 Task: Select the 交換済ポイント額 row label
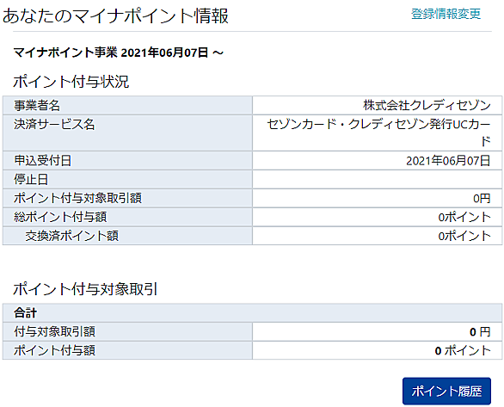click(x=72, y=236)
